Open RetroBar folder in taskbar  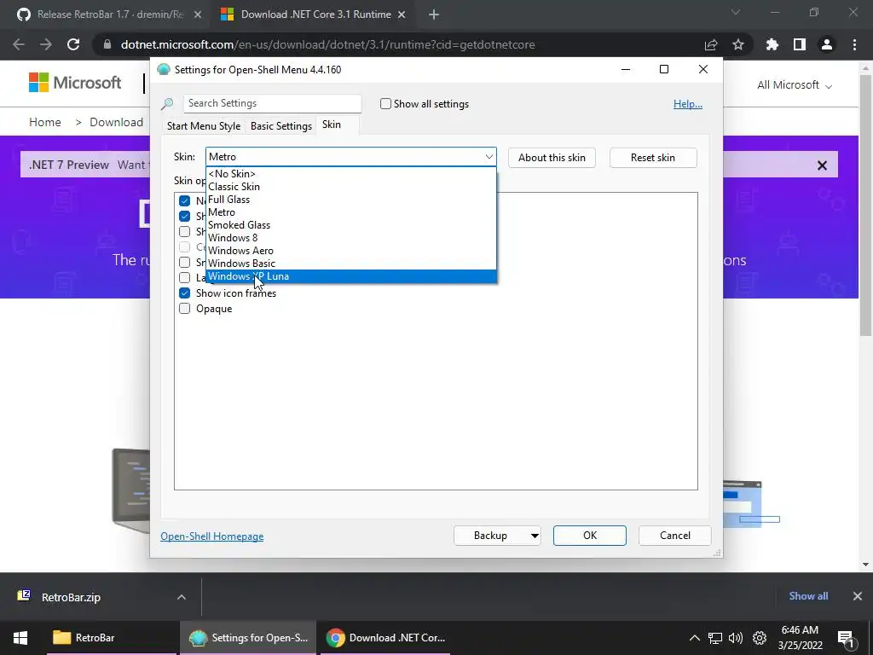pos(112,638)
